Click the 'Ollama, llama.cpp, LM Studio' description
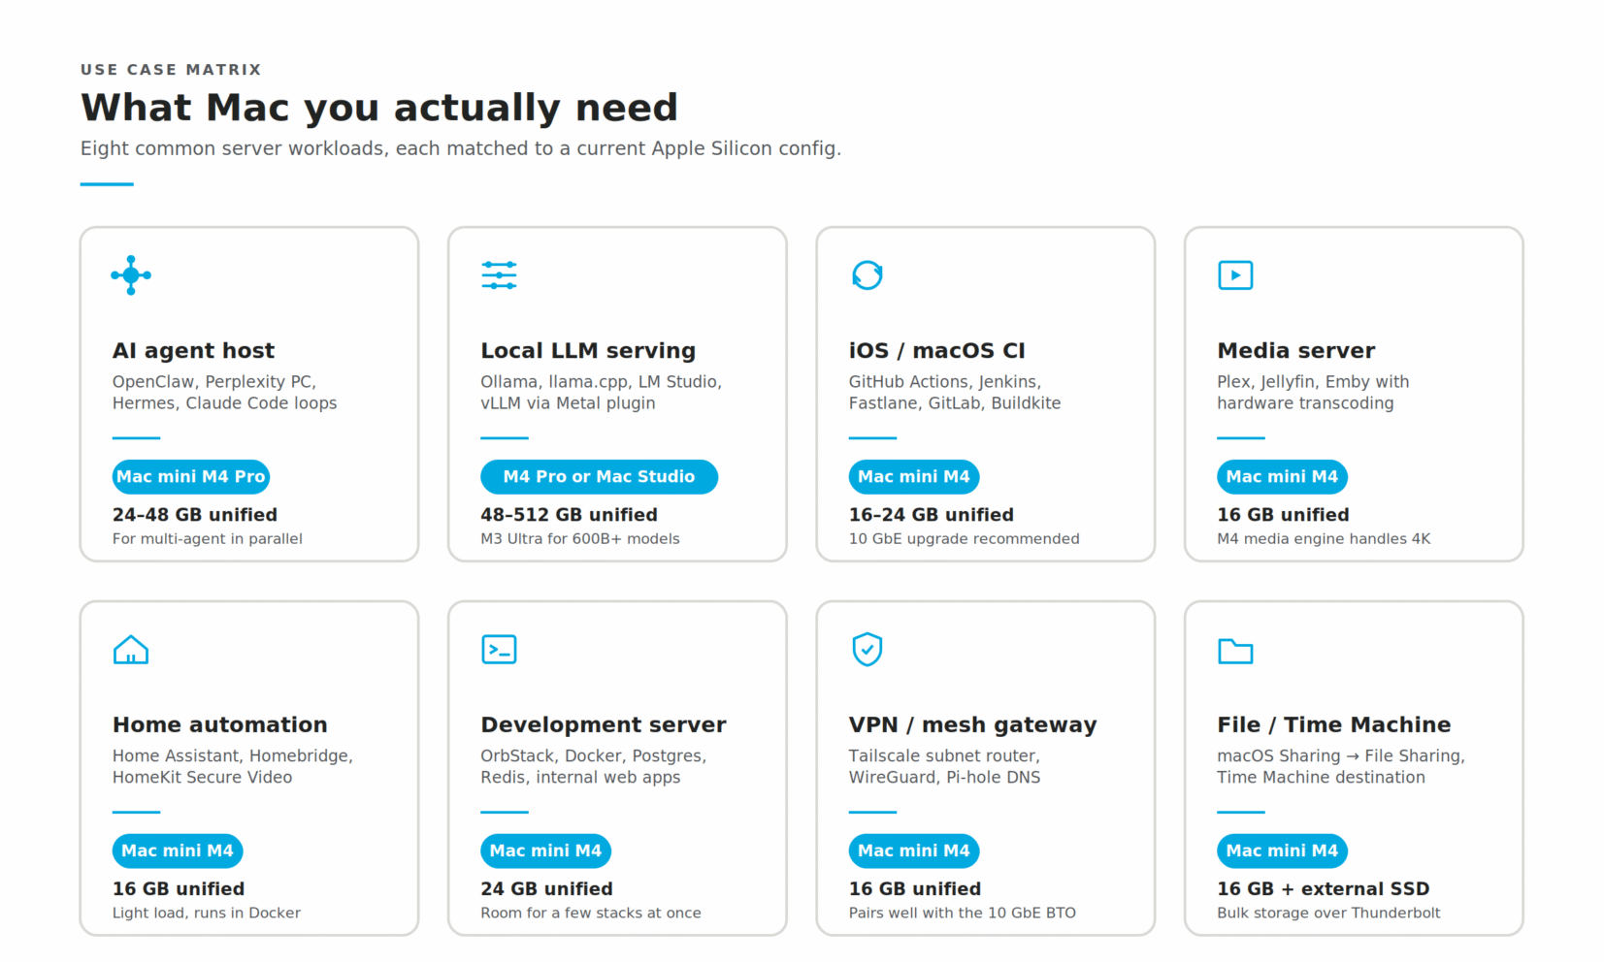The height and width of the screenshot is (962, 1604). (x=601, y=382)
